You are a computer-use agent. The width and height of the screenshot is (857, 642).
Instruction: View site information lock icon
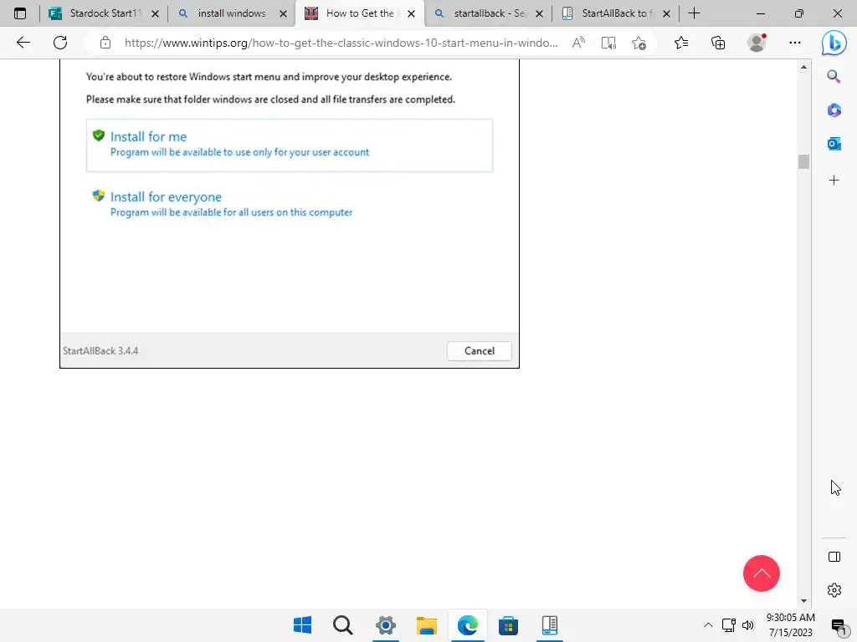[105, 43]
